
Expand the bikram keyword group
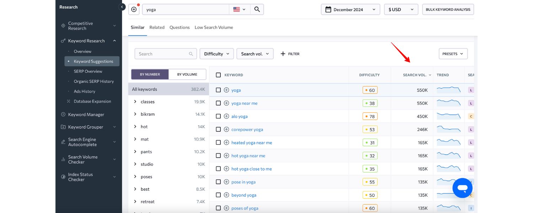[x=135, y=114]
